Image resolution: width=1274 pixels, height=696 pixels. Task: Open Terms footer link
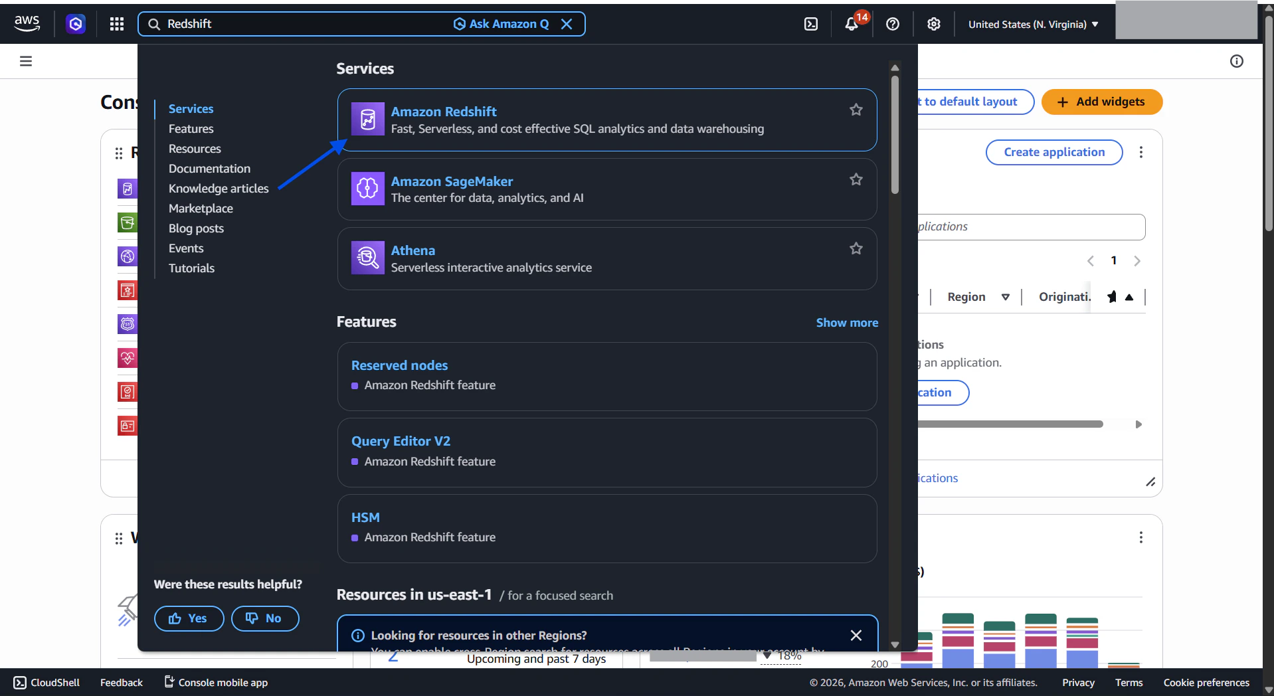1129,683
